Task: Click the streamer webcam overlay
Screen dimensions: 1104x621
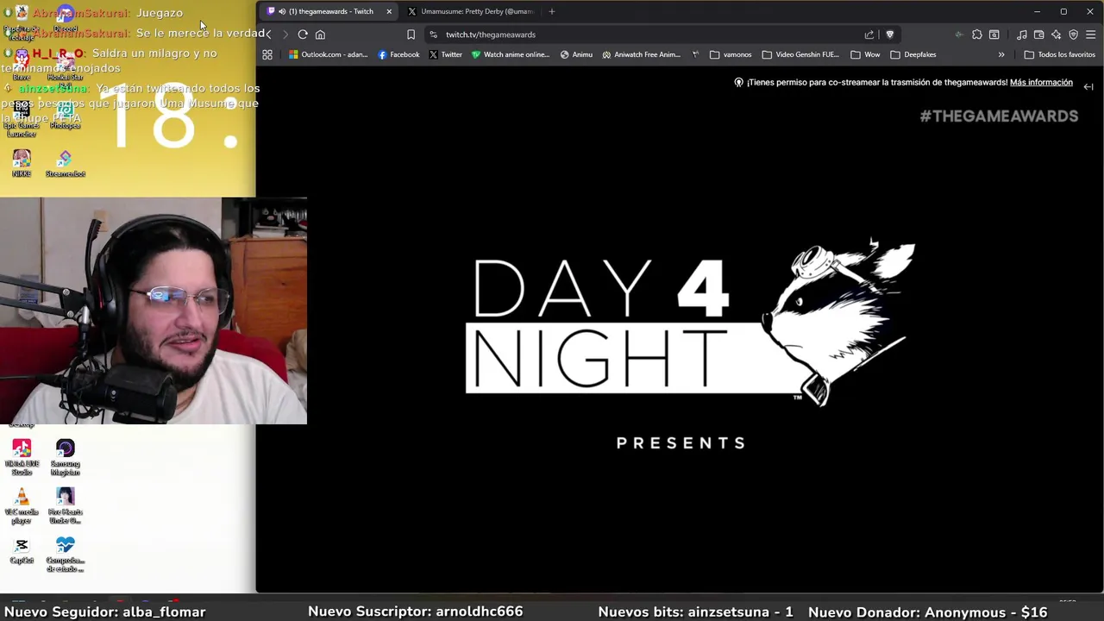Action: click(153, 310)
